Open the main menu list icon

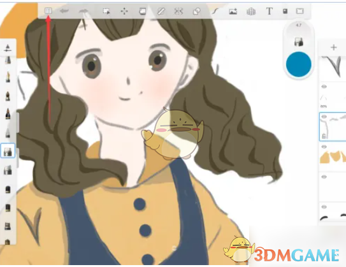click(48, 11)
